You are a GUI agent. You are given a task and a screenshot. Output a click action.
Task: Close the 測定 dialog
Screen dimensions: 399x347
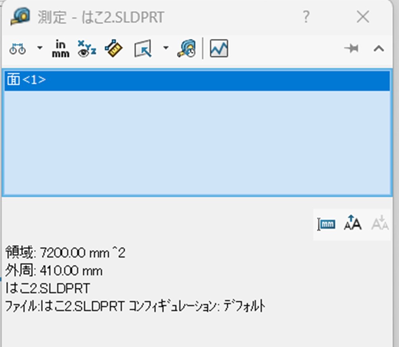pos(363,17)
